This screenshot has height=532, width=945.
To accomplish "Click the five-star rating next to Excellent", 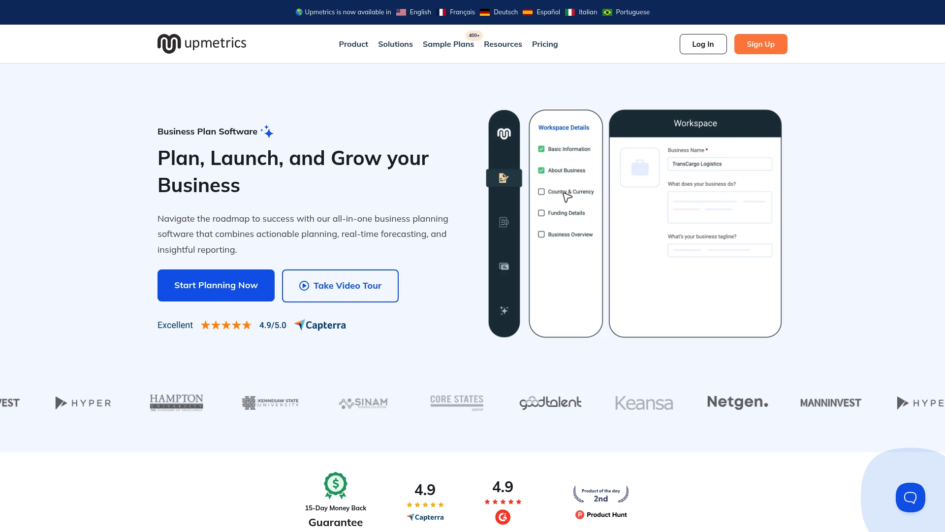I will click(x=226, y=325).
